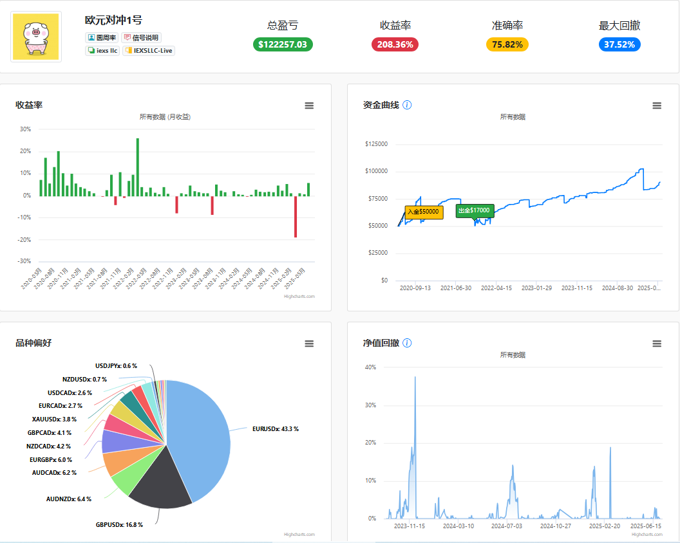Click the 总盈亏 $122257.03 badge
The height and width of the screenshot is (543, 680).
tap(283, 44)
